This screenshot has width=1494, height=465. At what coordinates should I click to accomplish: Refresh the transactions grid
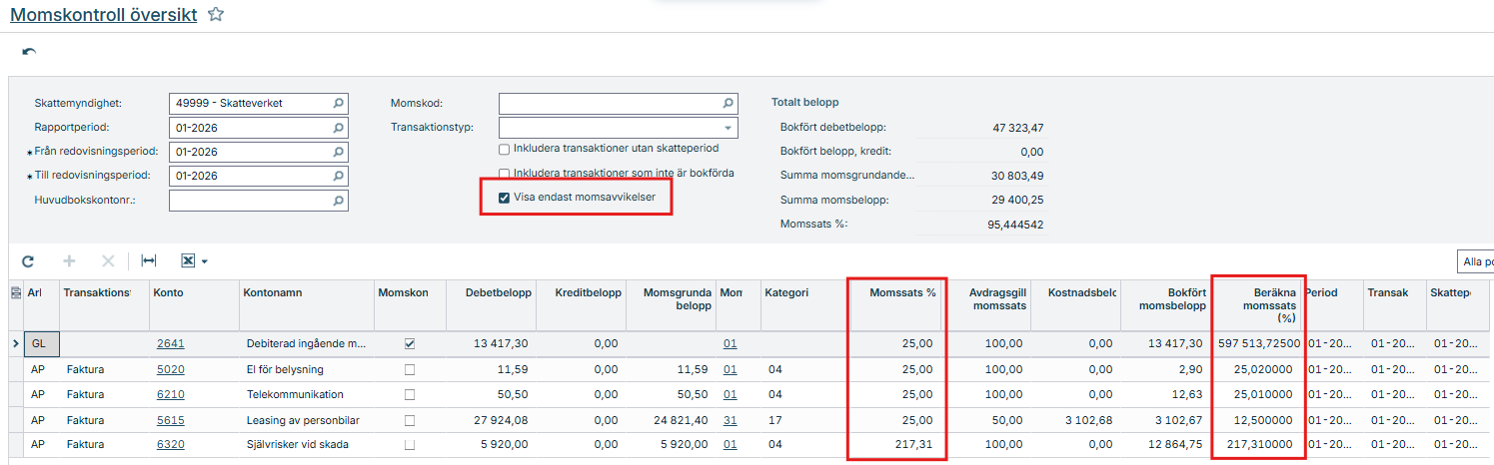(28, 261)
